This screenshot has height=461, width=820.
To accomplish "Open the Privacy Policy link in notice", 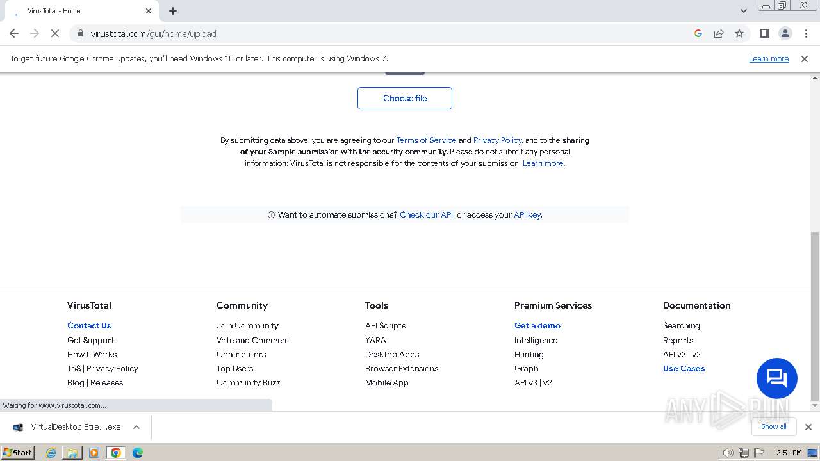I will click(x=497, y=140).
